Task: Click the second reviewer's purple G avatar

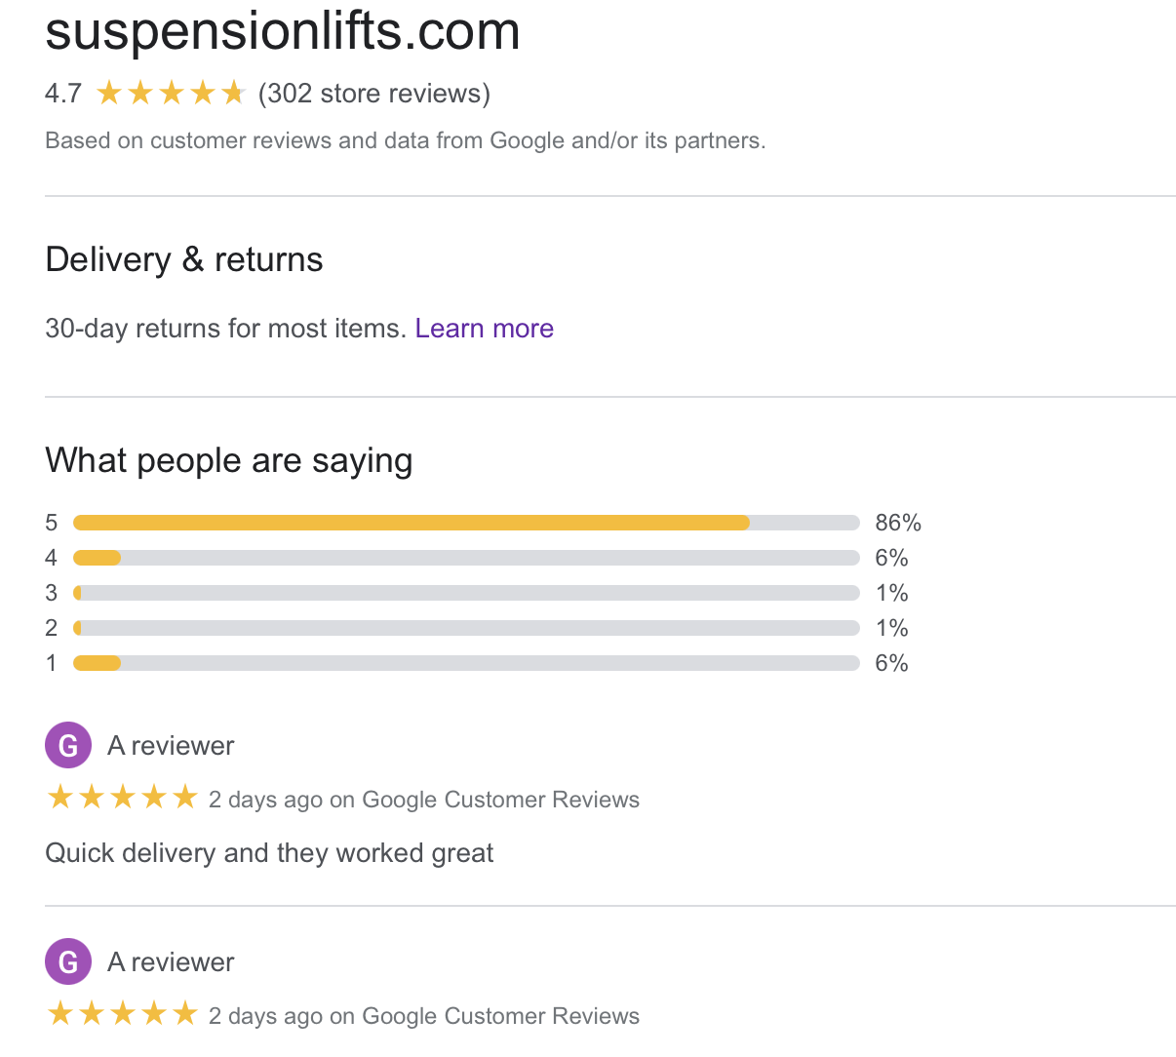Action: [67, 960]
